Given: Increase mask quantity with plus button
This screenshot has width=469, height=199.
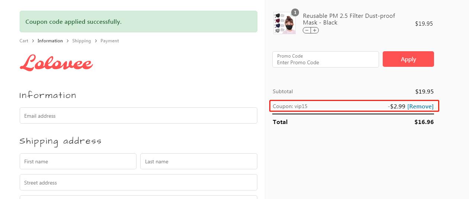Looking at the screenshot, I should click(x=315, y=30).
